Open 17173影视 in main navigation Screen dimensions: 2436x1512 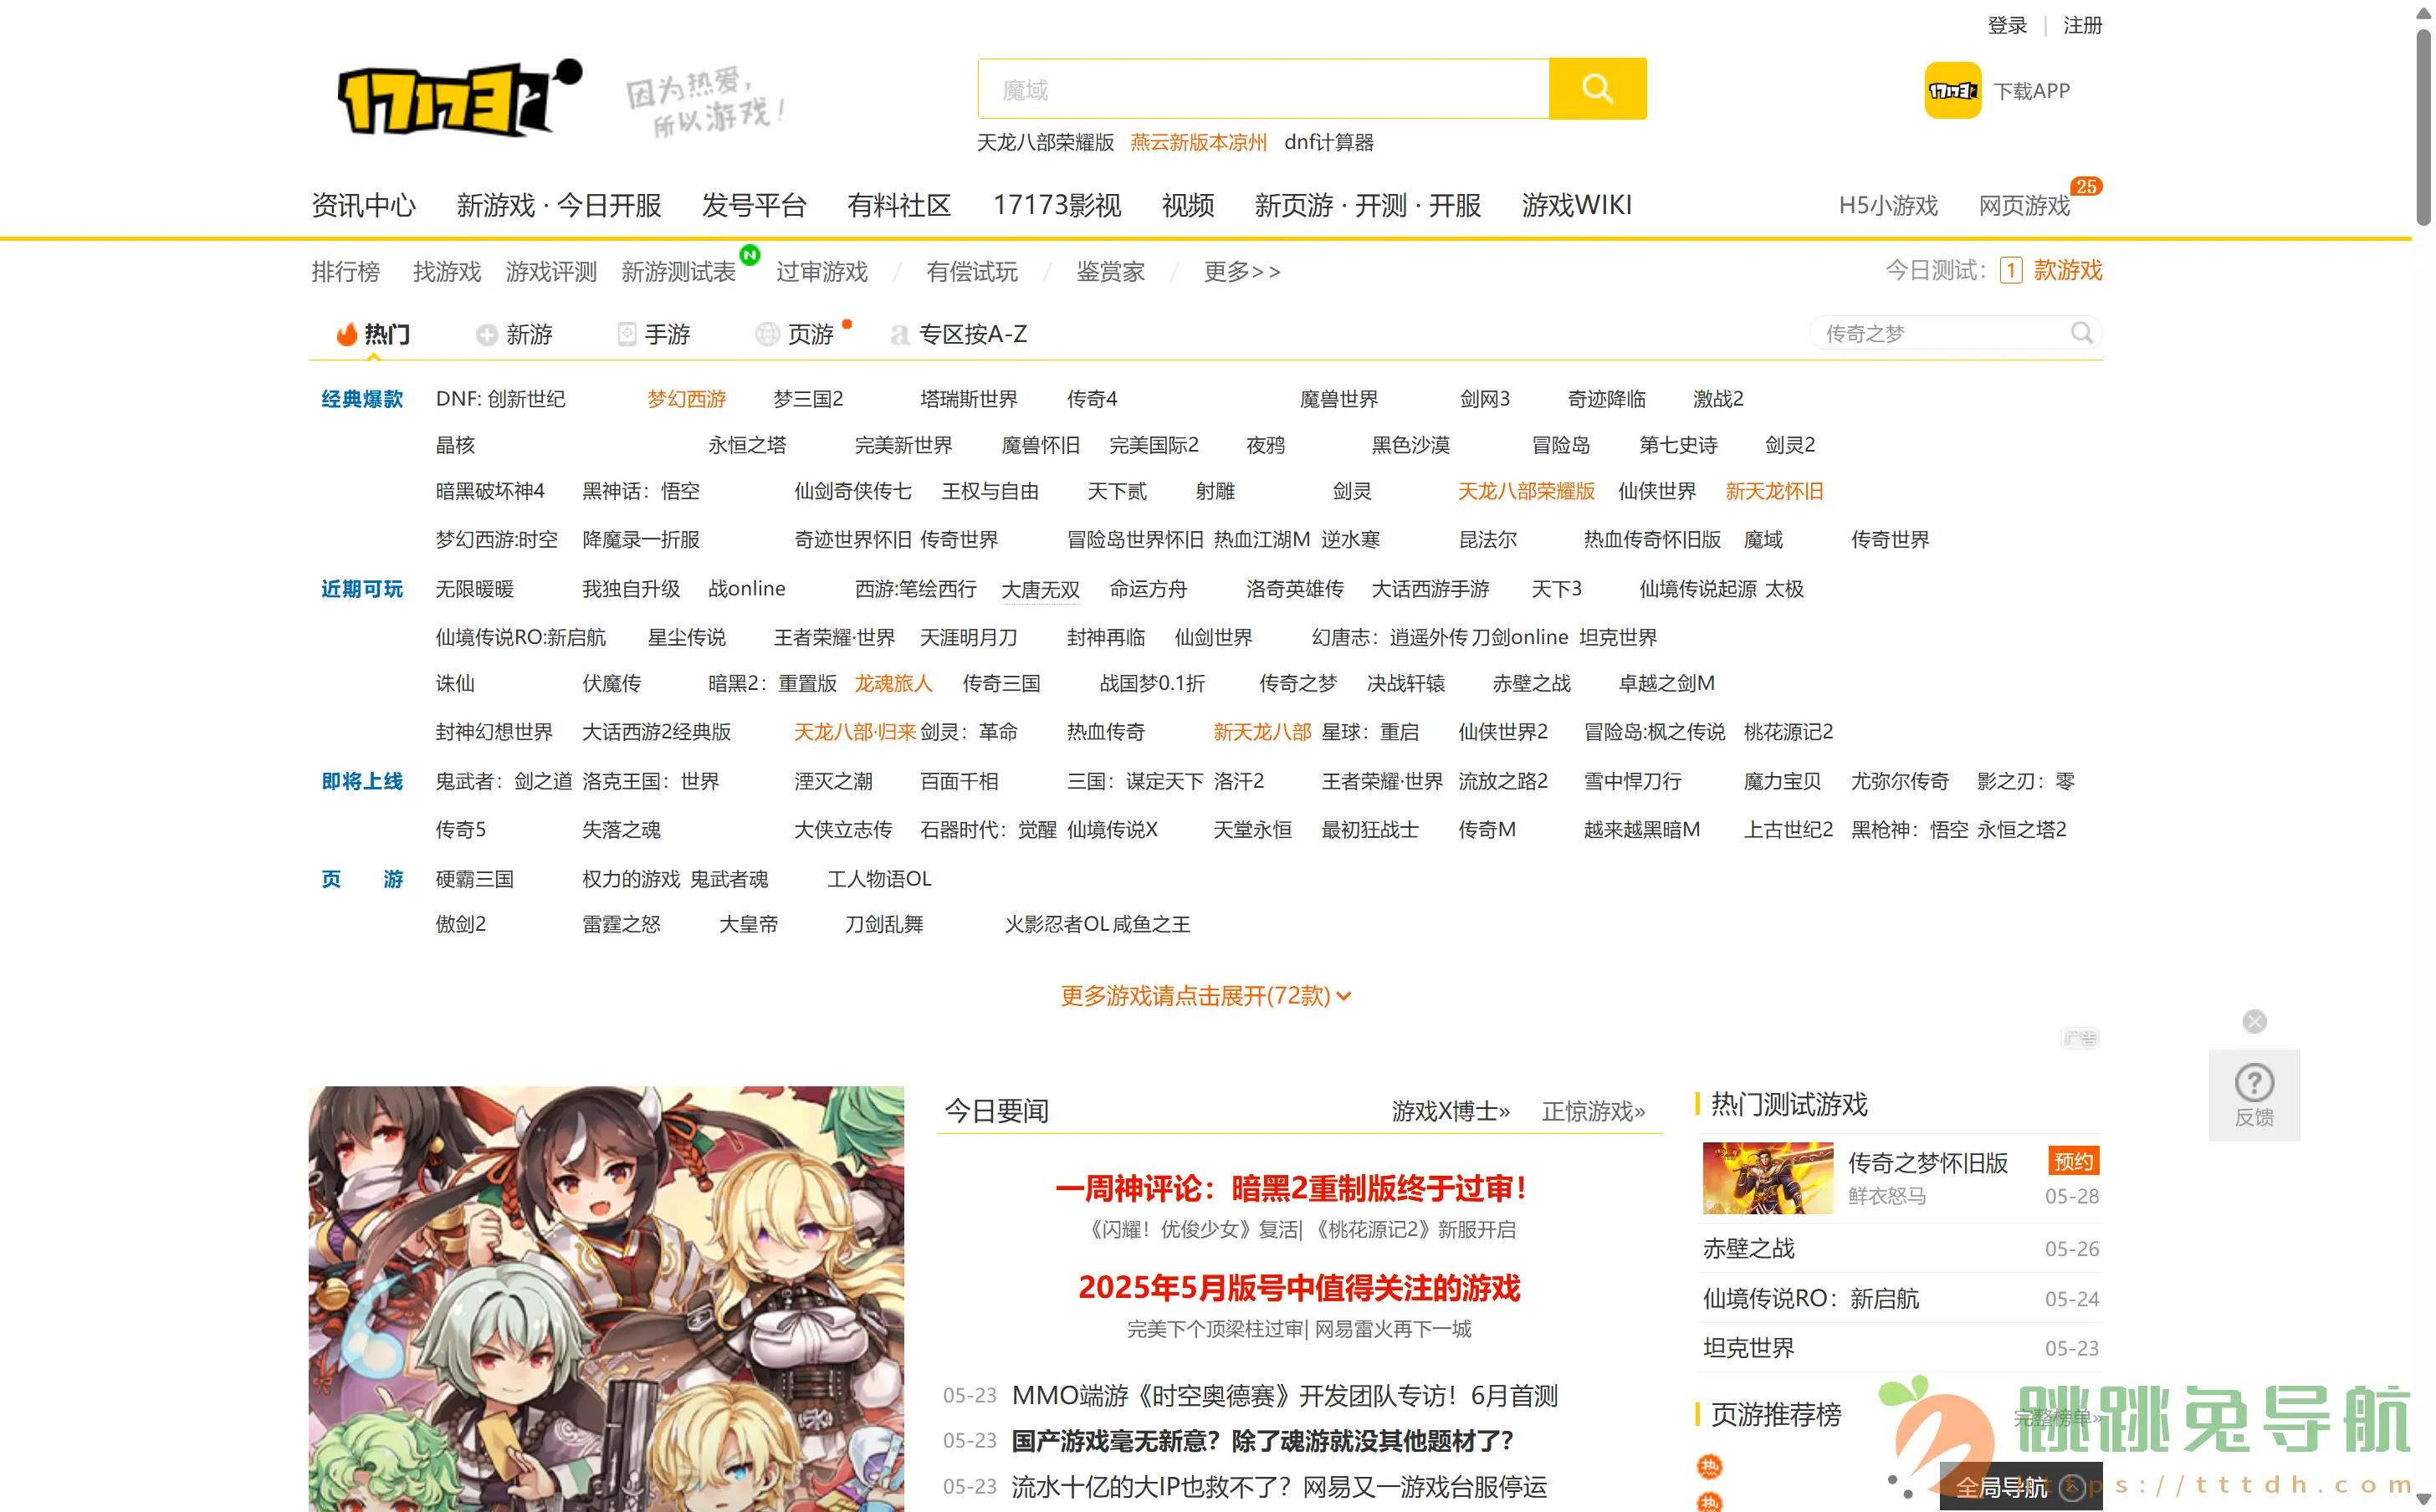point(1056,205)
